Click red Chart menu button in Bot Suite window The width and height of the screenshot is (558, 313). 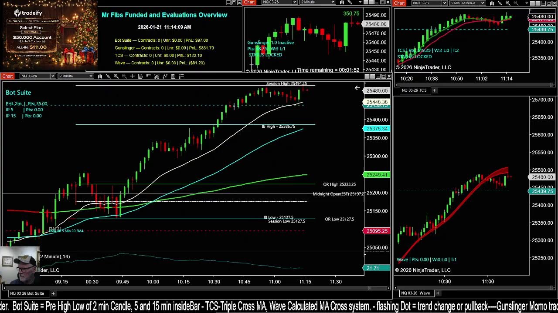click(7, 76)
